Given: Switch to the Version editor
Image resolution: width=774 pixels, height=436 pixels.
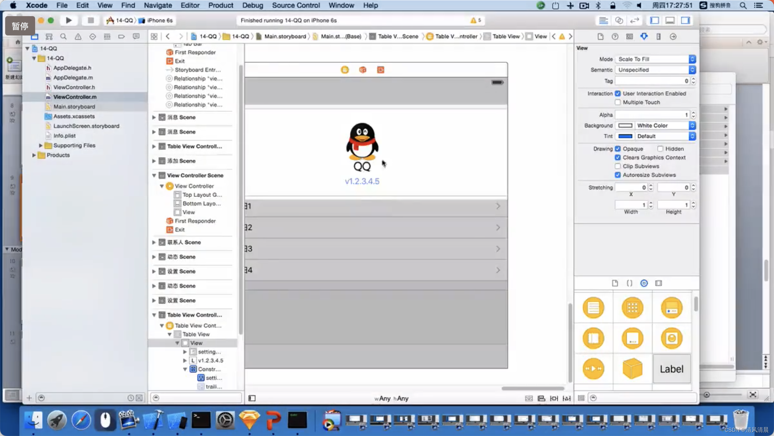Looking at the screenshot, I should [634, 20].
